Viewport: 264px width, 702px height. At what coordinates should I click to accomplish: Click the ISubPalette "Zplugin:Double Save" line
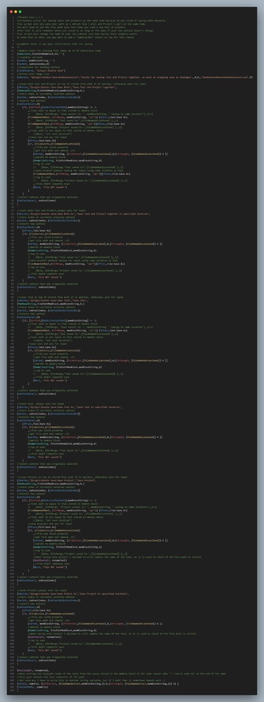[x=41, y=71]
